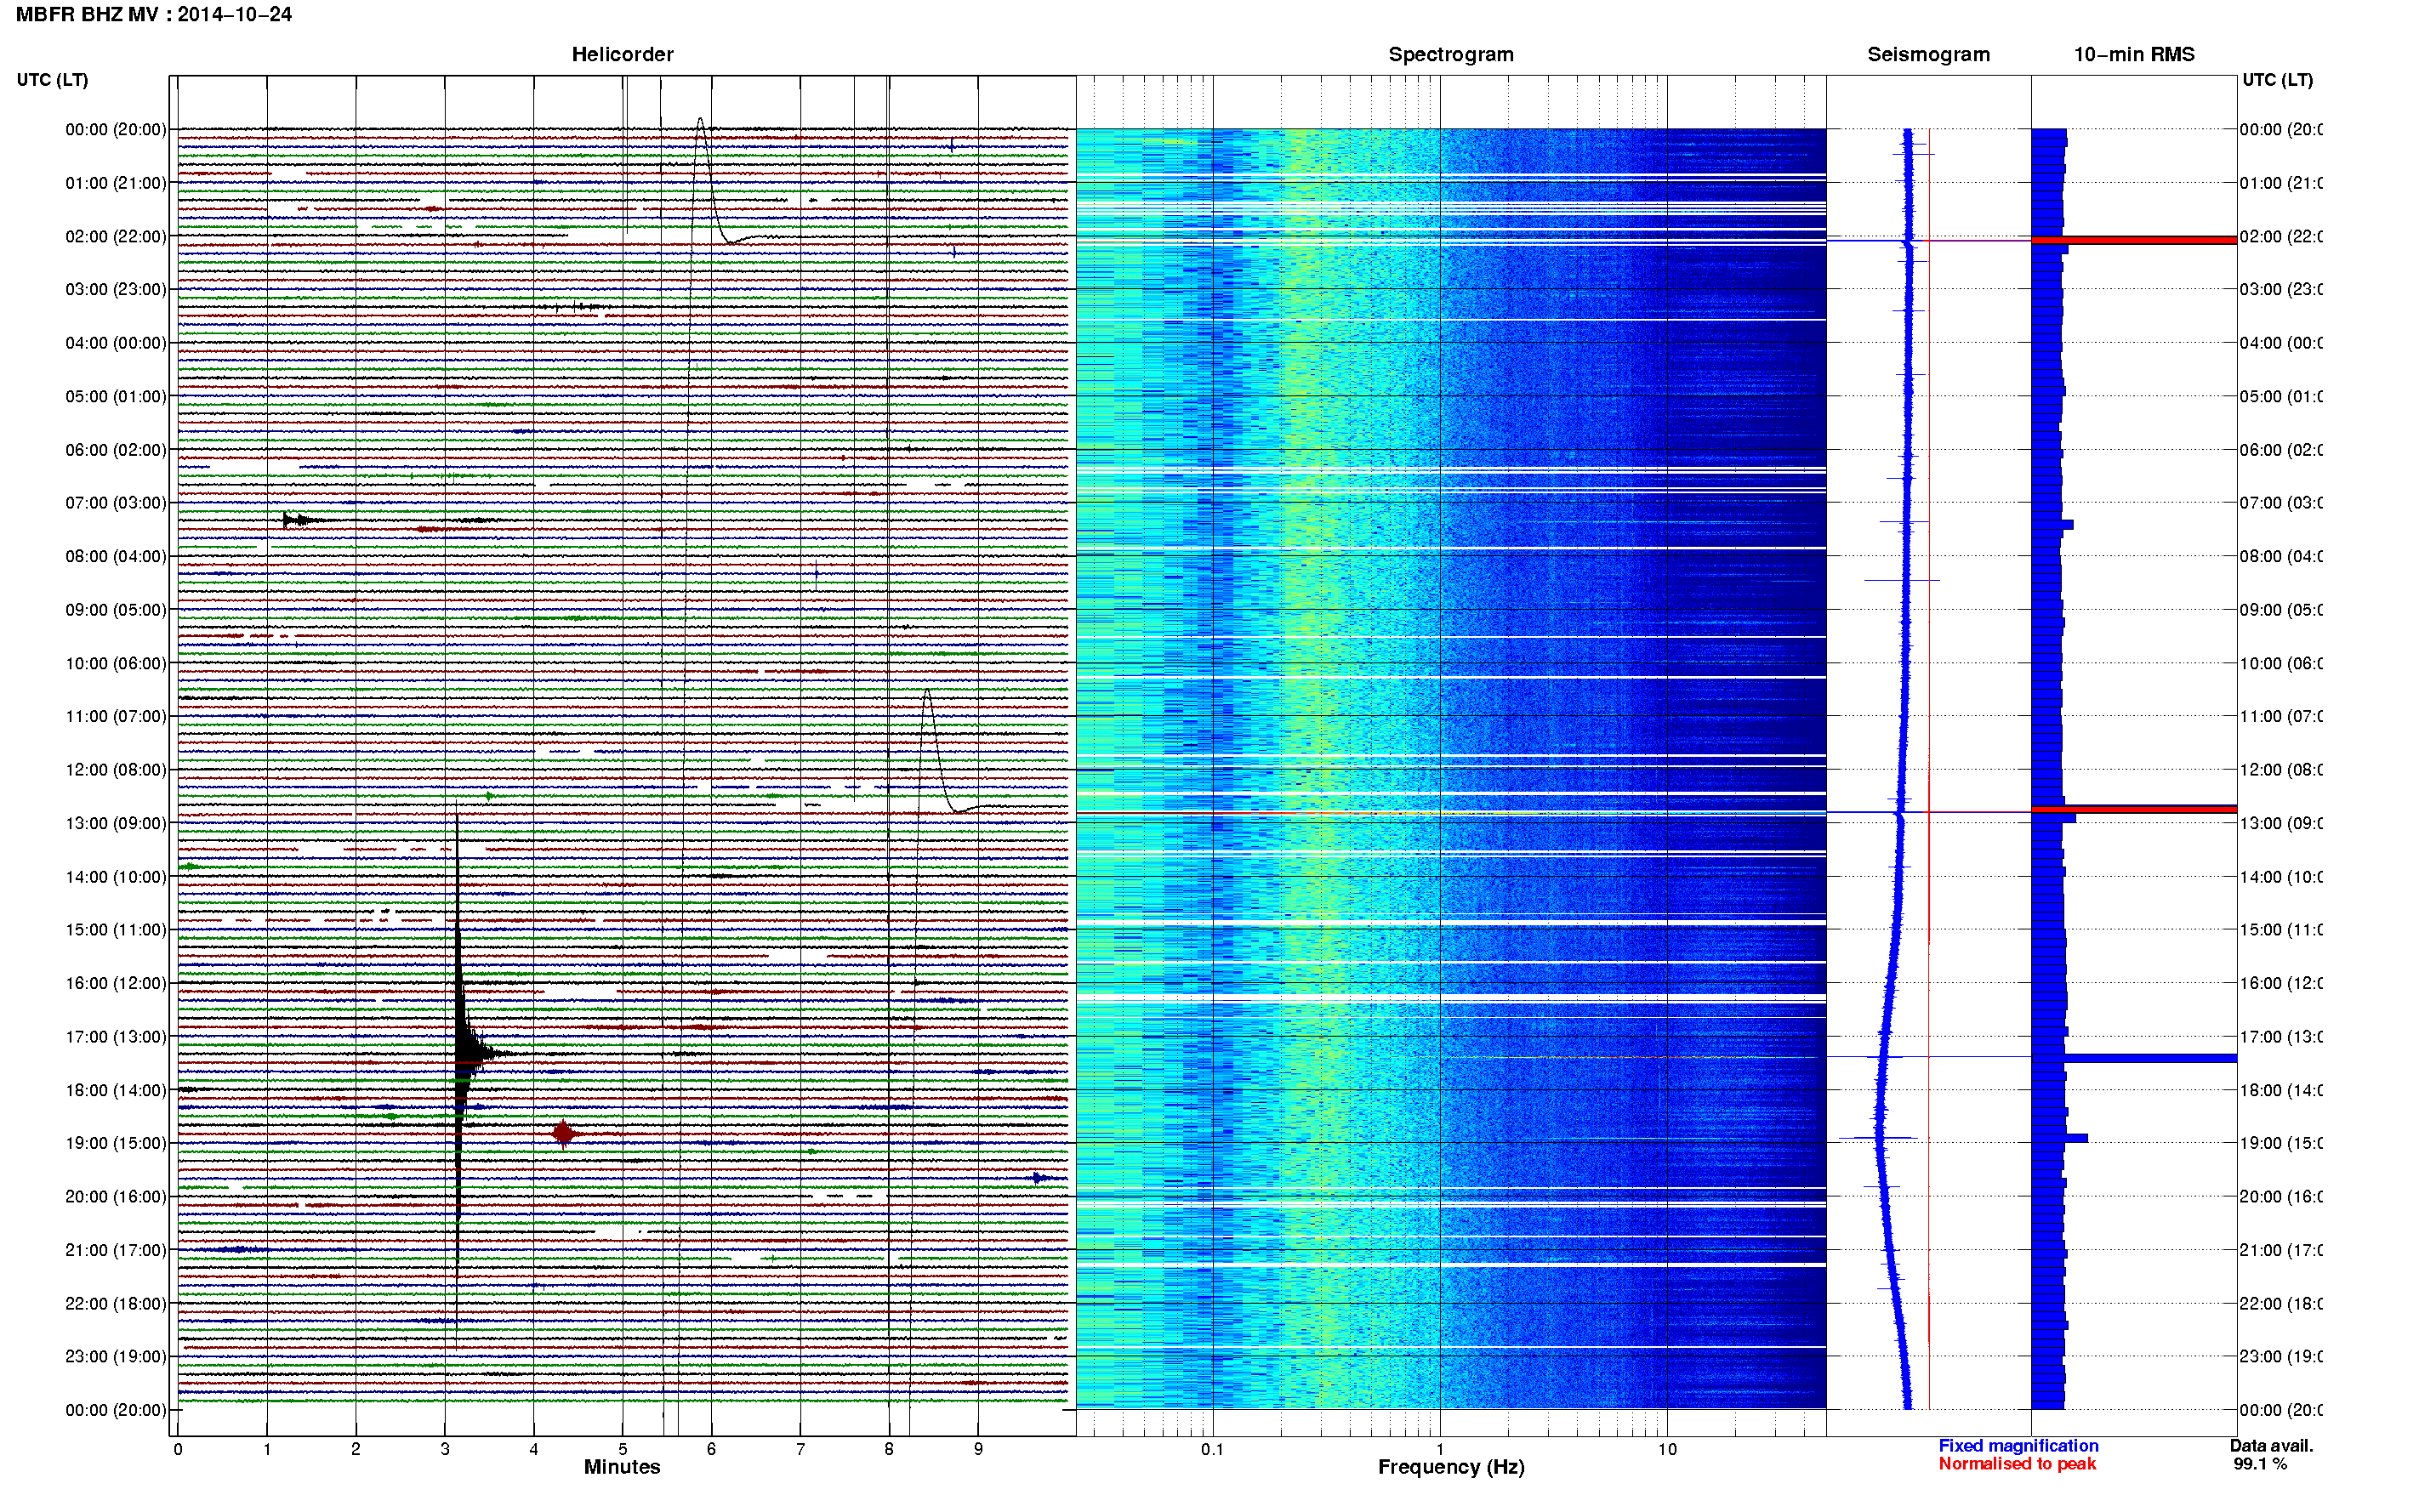2419x1512 pixels.
Task: Click the red RMS bar at 02:00
Action: 2133,240
